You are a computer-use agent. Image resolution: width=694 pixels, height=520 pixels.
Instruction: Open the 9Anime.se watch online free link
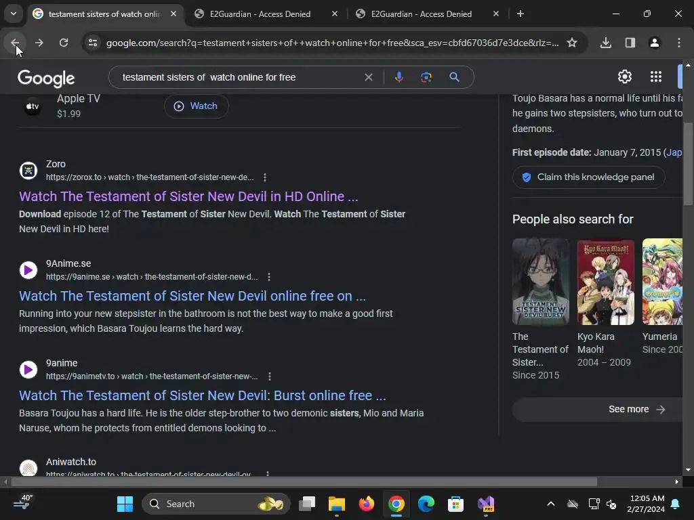(x=192, y=296)
